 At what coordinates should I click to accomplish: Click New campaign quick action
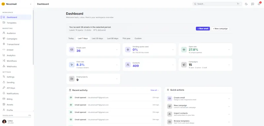tap(198, 106)
